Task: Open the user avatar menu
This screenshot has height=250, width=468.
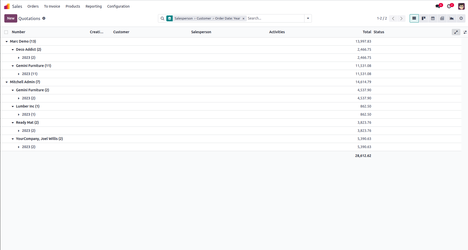Action: 461,6
